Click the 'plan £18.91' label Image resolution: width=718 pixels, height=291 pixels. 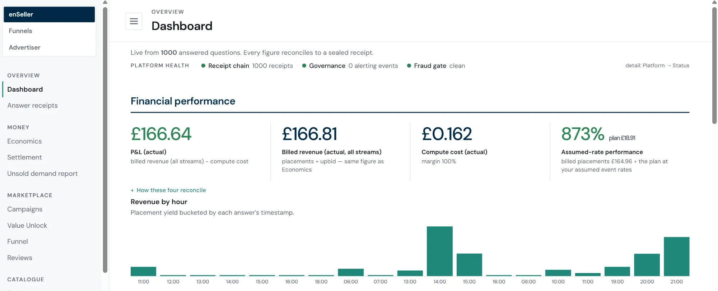pyautogui.click(x=622, y=138)
